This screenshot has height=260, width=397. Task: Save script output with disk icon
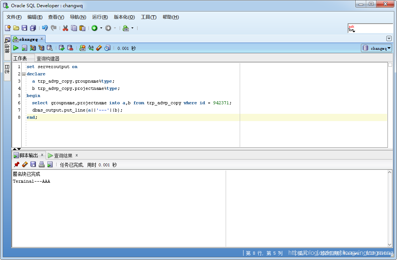[x=33, y=164]
